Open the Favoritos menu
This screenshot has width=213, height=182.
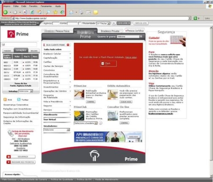point(33,6)
